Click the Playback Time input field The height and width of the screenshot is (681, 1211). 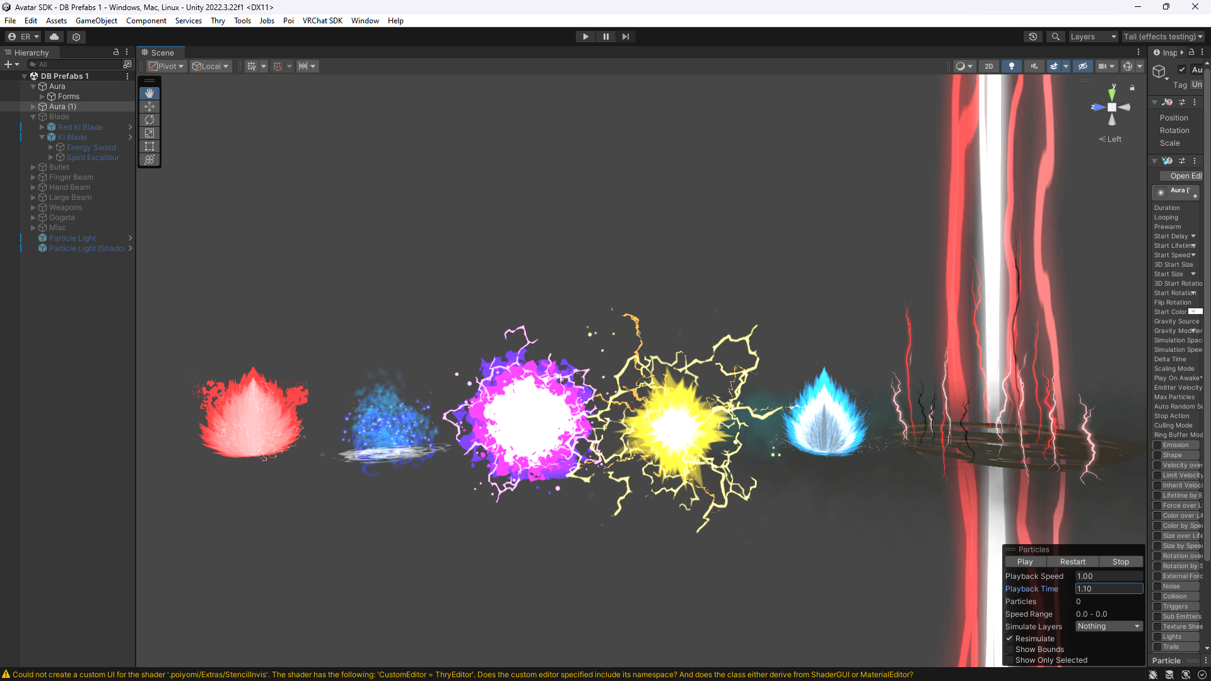click(1109, 589)
